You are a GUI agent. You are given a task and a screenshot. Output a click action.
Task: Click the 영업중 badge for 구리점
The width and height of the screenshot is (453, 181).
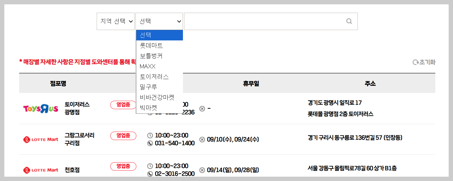coord(123,136)
